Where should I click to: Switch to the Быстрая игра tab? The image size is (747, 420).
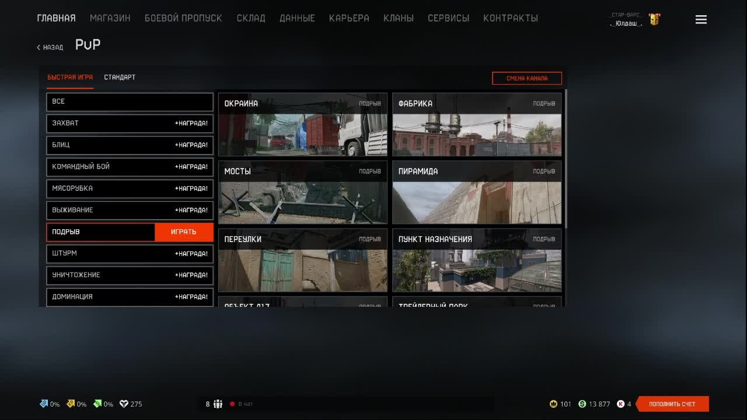tap(70, 78)
